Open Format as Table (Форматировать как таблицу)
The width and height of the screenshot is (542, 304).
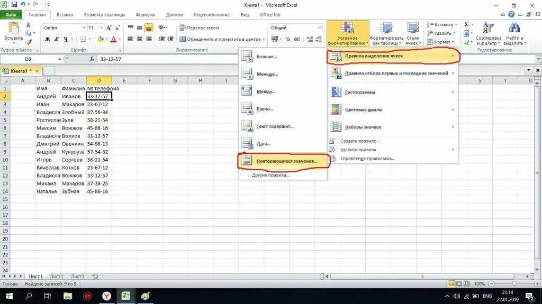[386, 33]
